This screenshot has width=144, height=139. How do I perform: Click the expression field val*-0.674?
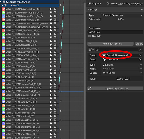click(x=115, y=32)
